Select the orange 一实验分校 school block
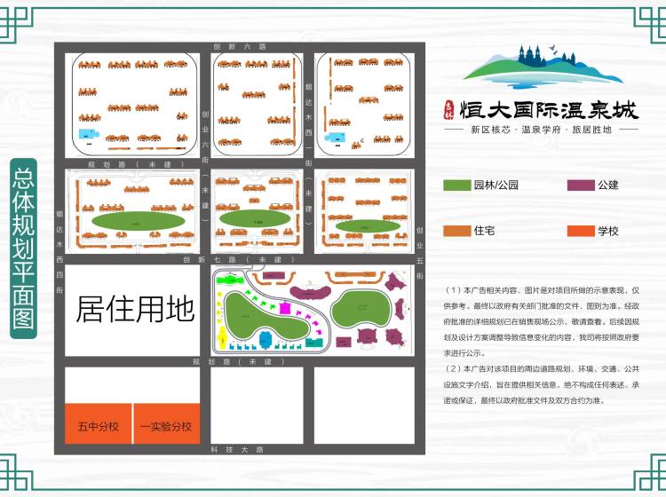The width and height of the screenshot is (666, 497). pyautogui.click(x=167, y=423)
